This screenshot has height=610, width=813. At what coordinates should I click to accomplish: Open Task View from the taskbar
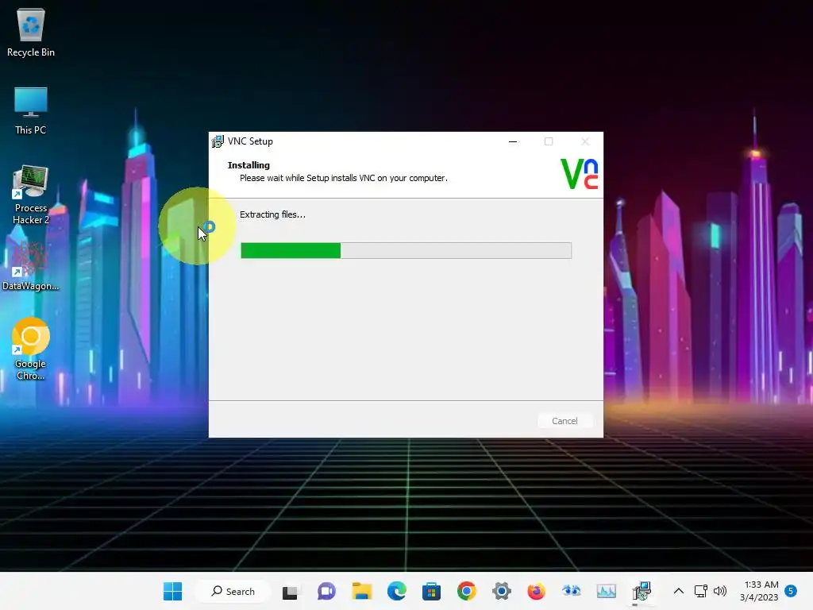point(290,591)
